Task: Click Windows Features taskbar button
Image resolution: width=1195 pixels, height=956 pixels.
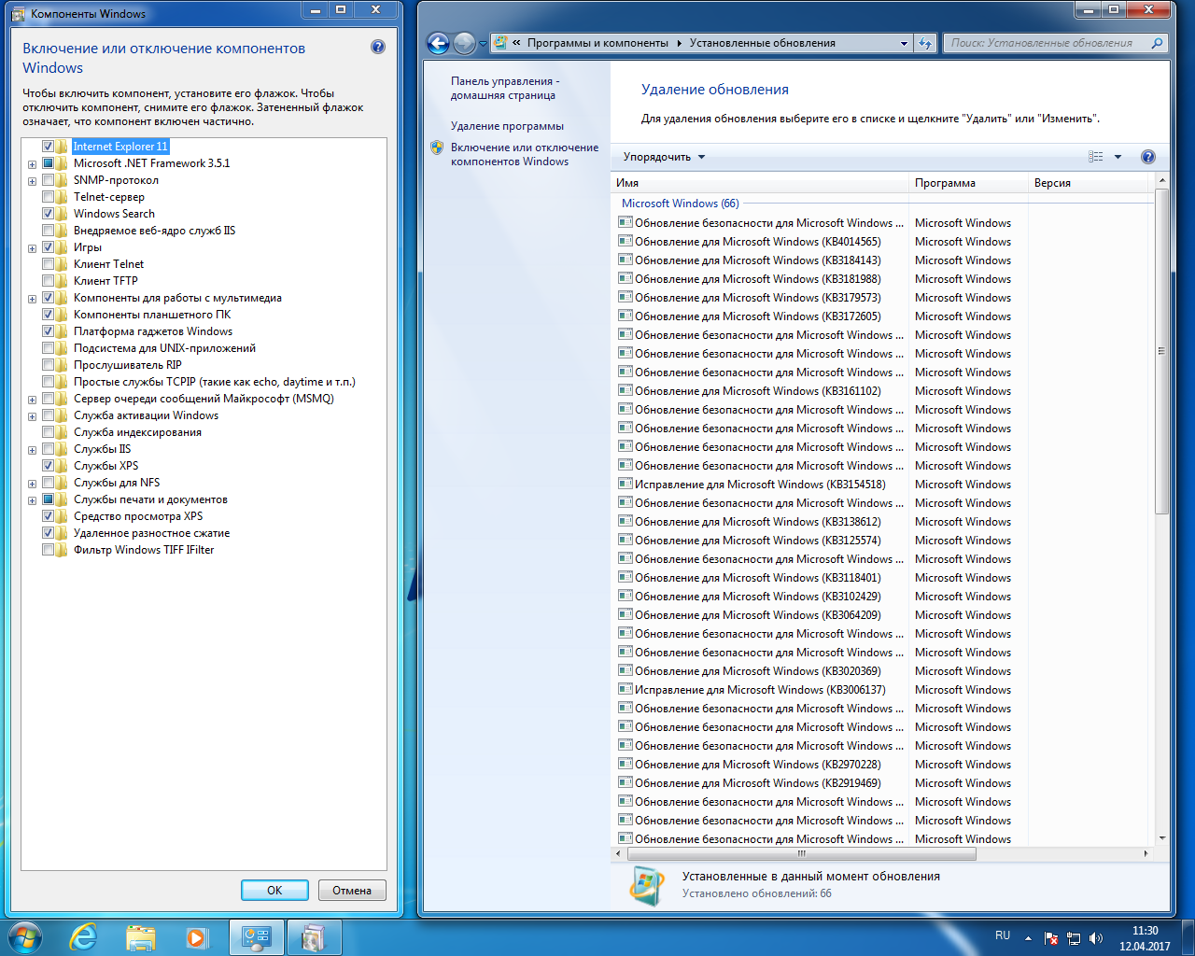Action: 315,937
